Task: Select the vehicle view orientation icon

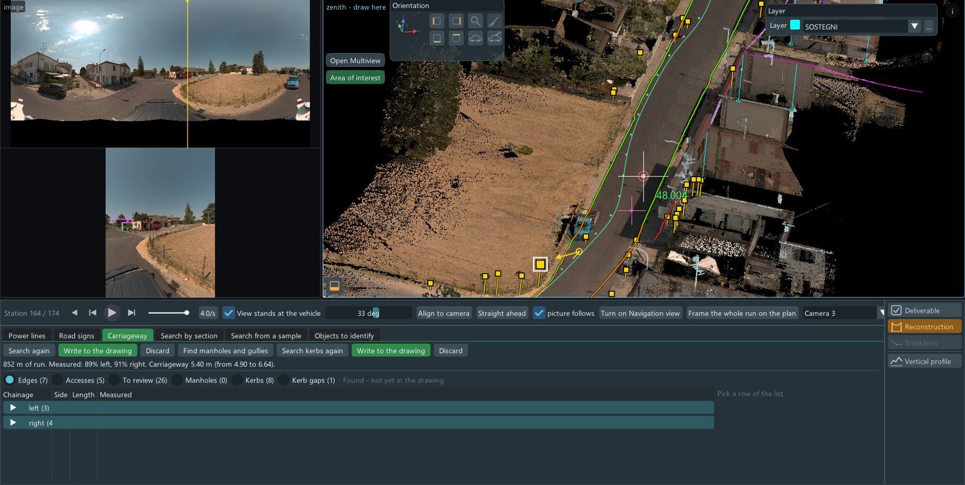Action: tap(476, 39)
